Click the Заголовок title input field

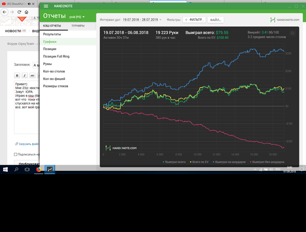[x=36, y=65]
